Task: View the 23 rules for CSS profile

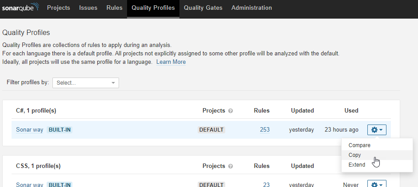Action: [266, 184]
